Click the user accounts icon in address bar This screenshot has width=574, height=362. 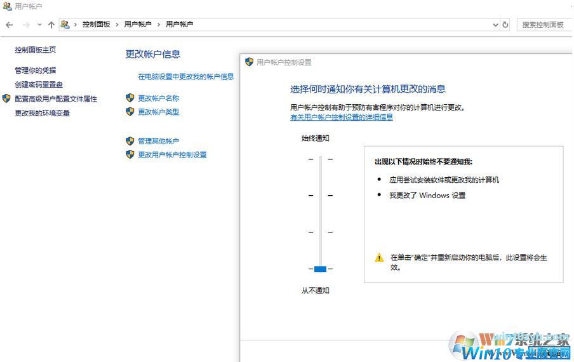pos(65,25)
